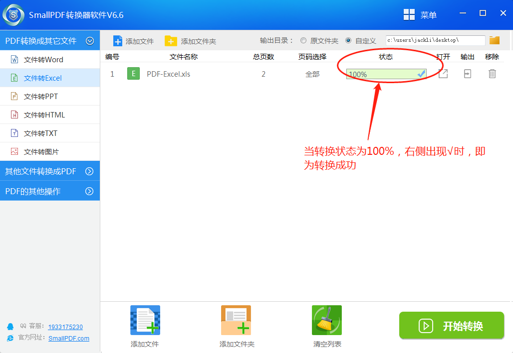
Task: Browse output folder with yellow folder icon
Action: [495, 40]
